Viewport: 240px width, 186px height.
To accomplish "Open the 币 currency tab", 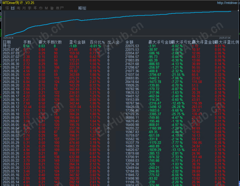I will tap(41, 8).
